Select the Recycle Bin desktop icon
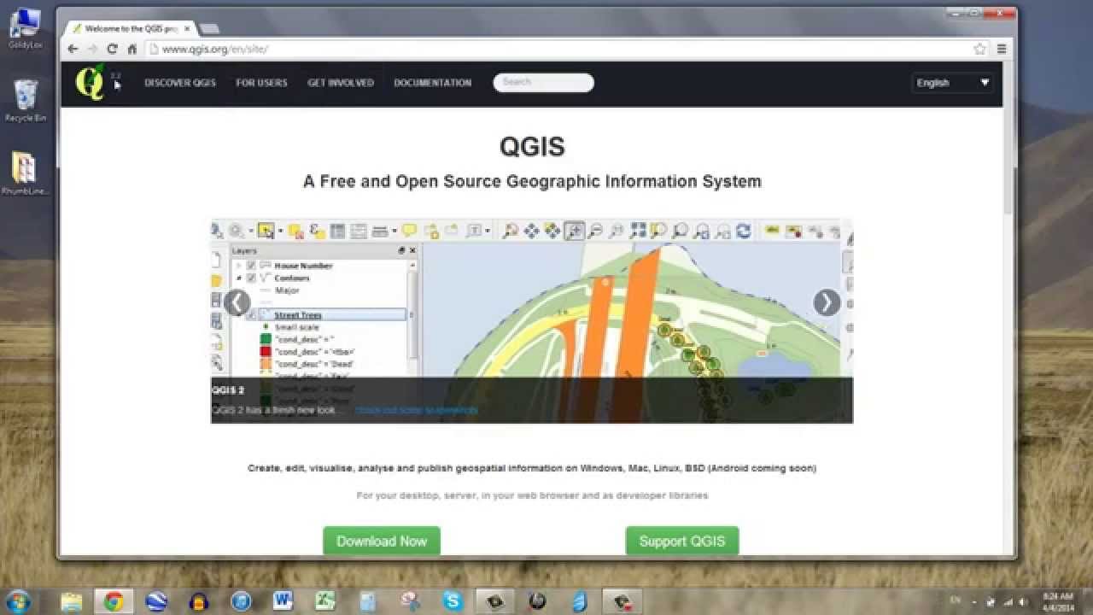The width and height of the screenshot is (1093, 615). coord(26,101)
